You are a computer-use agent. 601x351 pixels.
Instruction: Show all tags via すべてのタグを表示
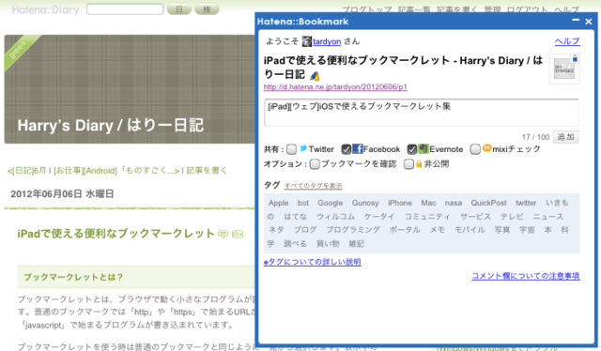(x=313, y=186)
